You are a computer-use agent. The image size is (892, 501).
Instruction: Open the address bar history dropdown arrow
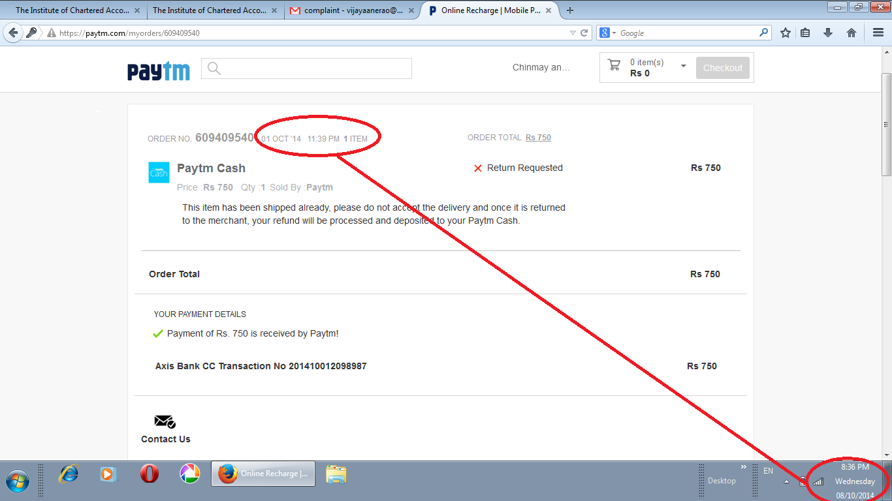tap(573, 33)
